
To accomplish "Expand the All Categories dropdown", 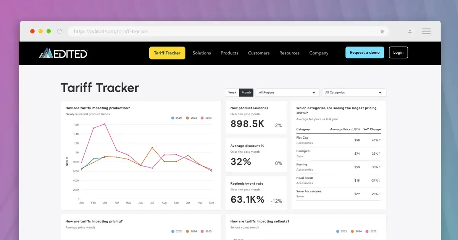I will 354,92.
